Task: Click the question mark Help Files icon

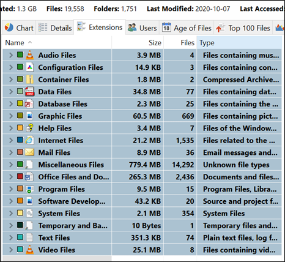Action: tap(30, 128)
